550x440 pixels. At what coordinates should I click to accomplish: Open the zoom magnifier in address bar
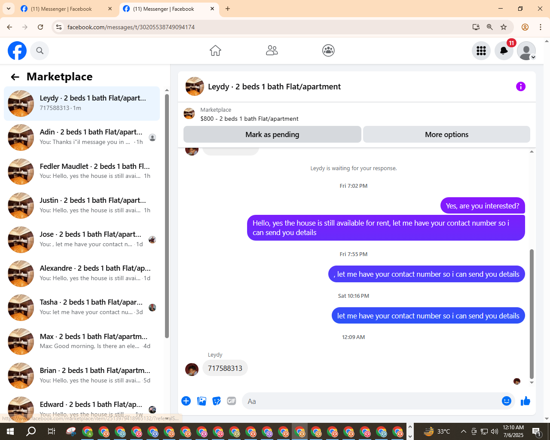(490, 27)
